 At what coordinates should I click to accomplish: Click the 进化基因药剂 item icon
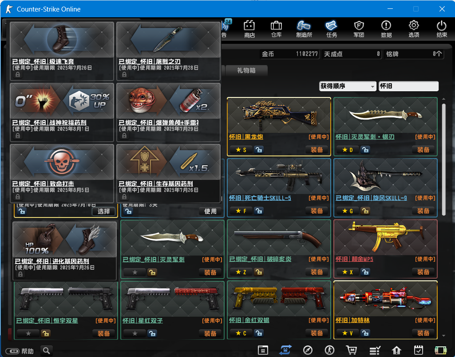click(64, 240)
